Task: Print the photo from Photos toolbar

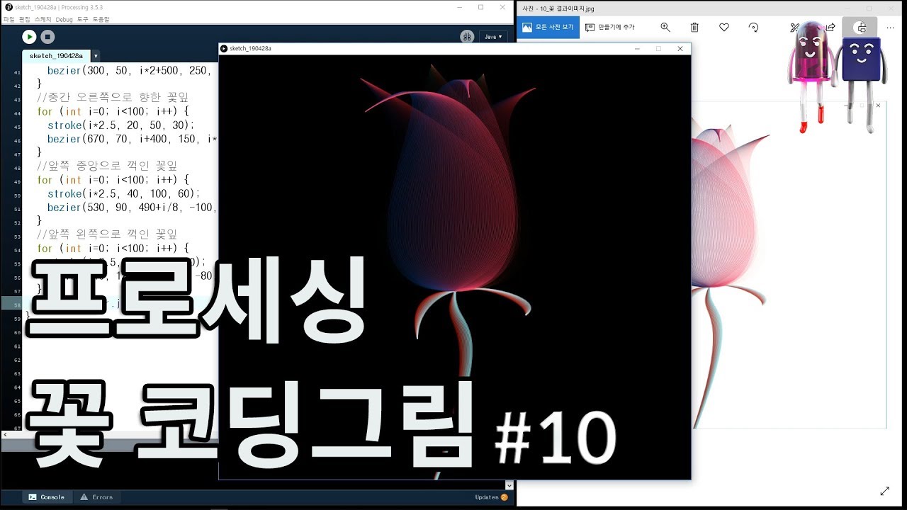Action: 861,28
